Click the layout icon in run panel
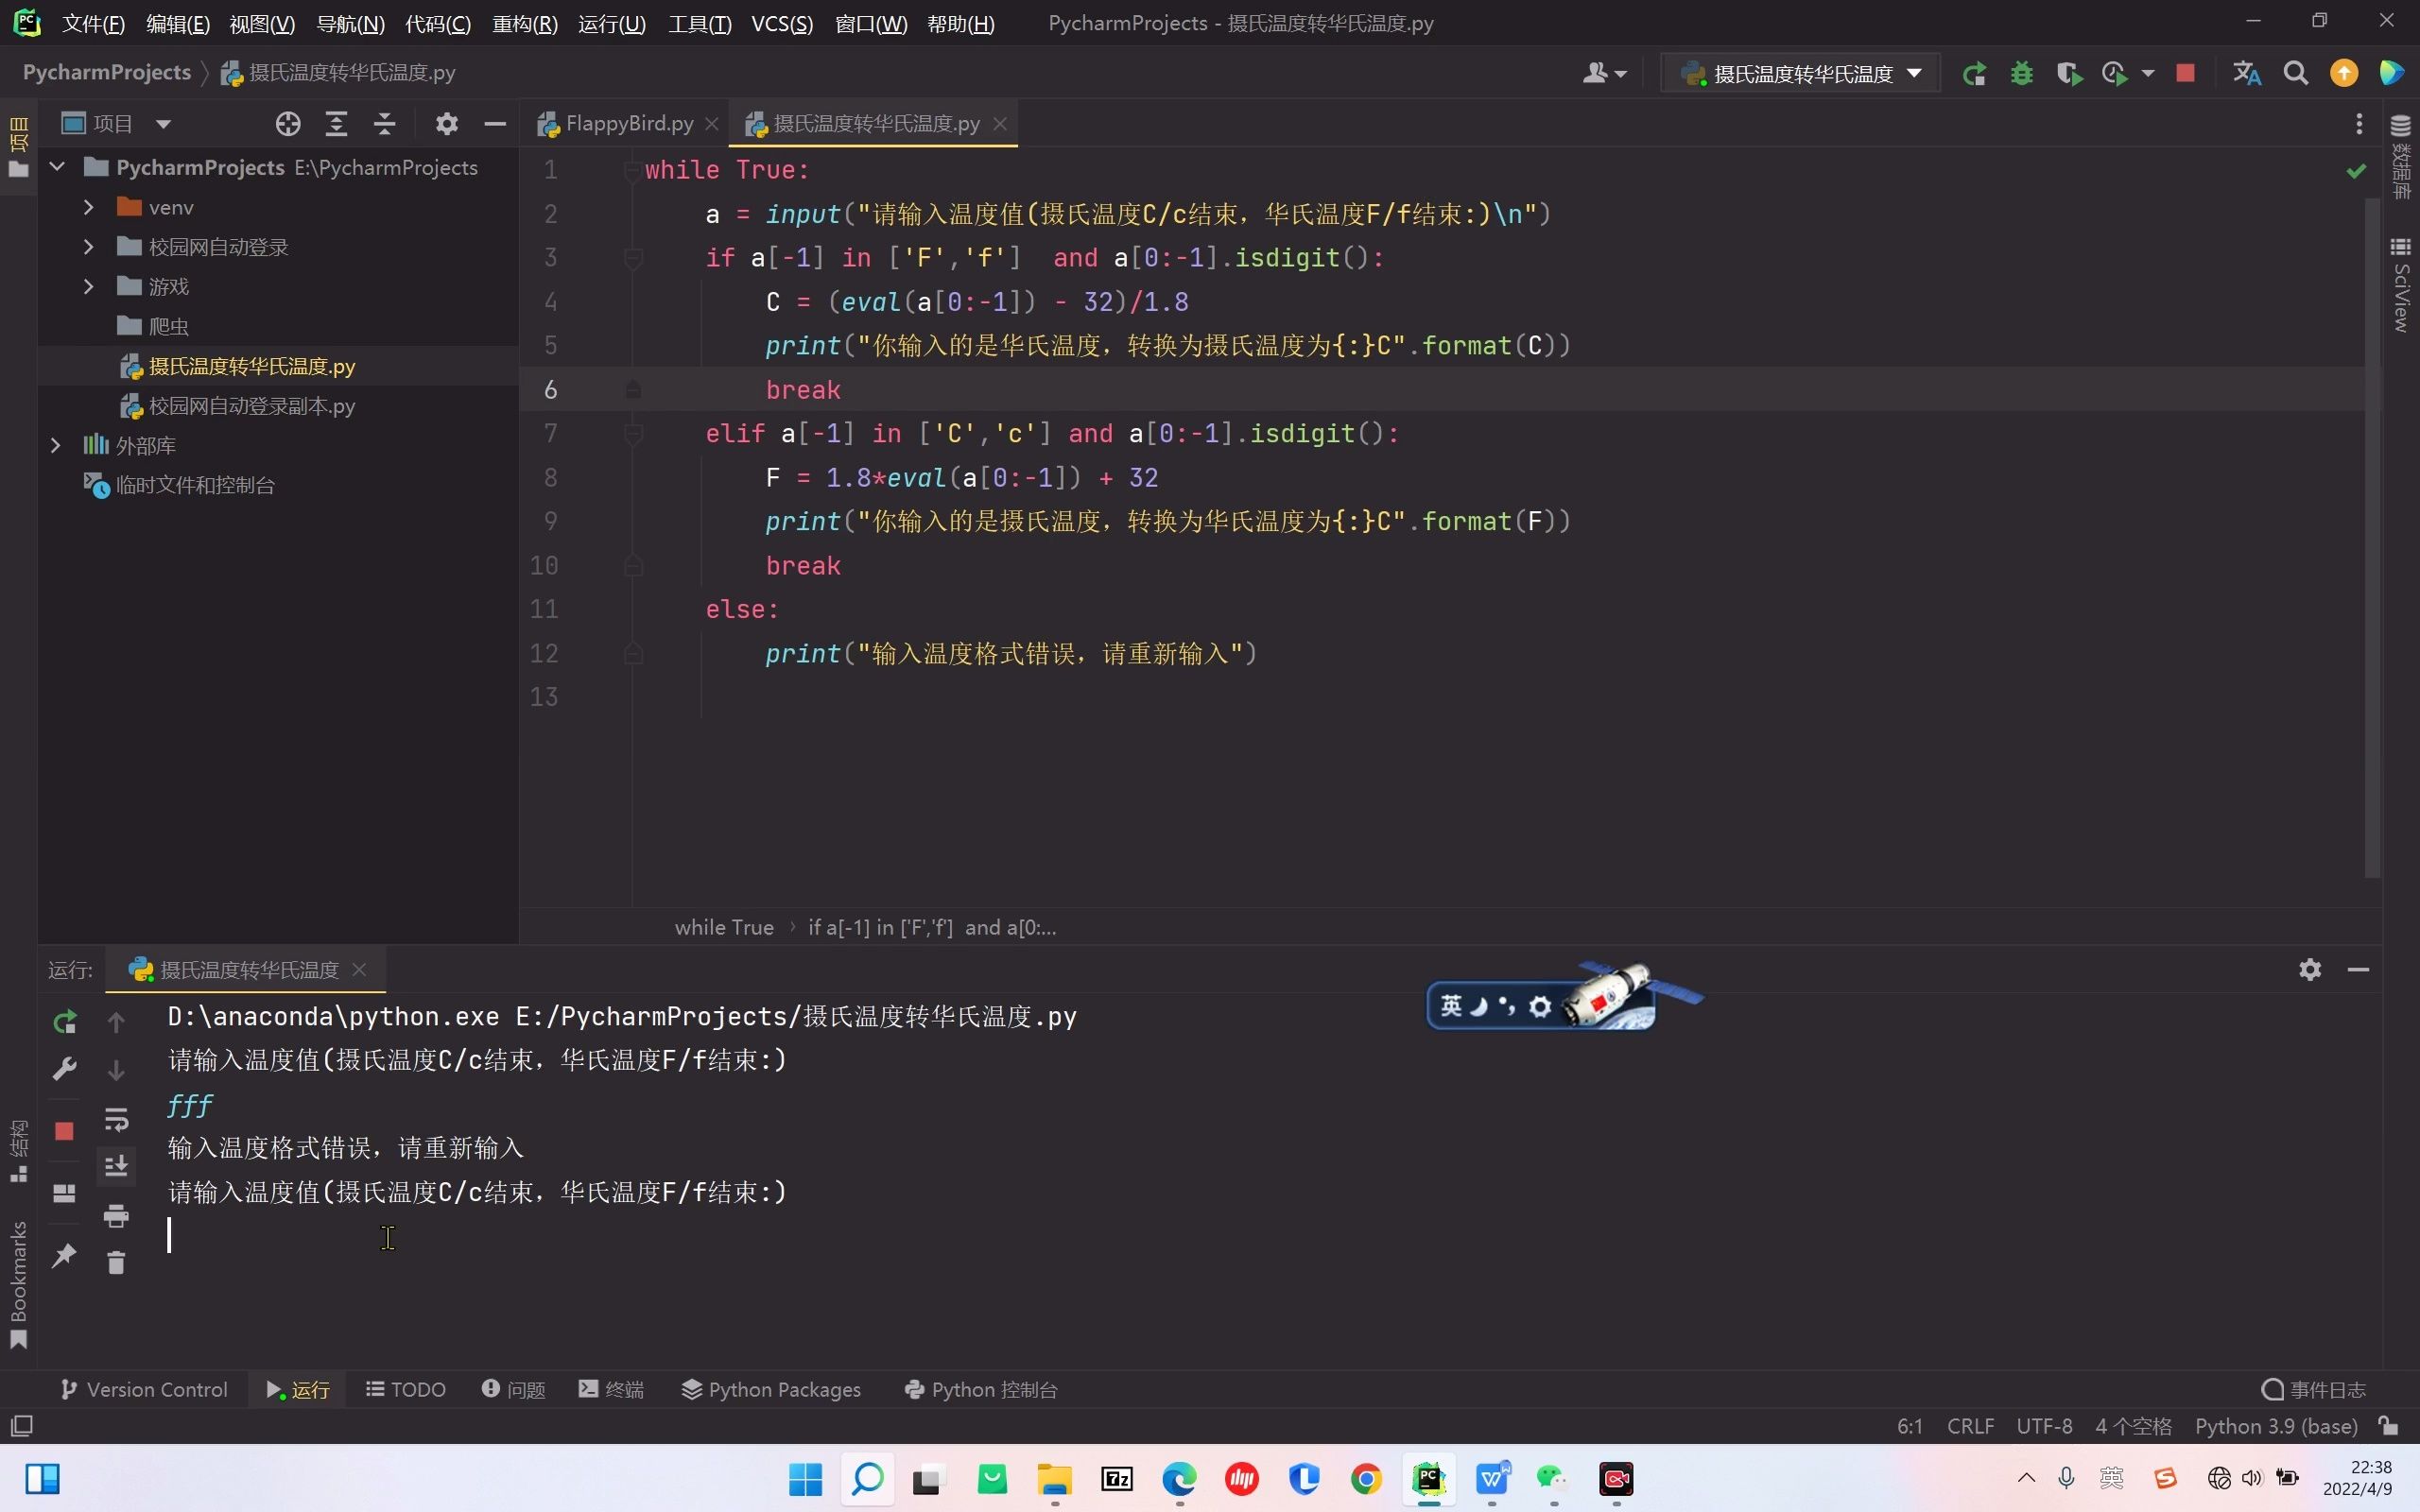This screenshot has height=1512, width=2420. coord(64,1193)
